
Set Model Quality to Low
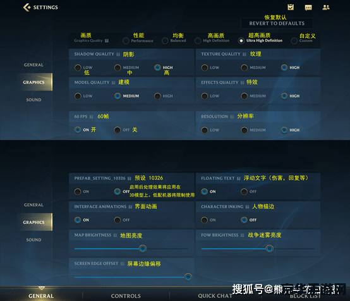click(x=78, y=96)
